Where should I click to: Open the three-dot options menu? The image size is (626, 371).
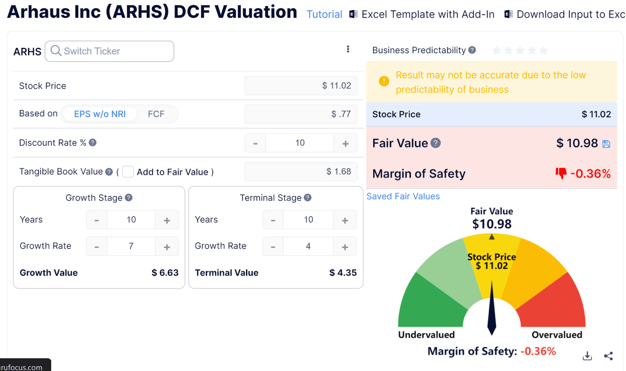pos(348,49)
